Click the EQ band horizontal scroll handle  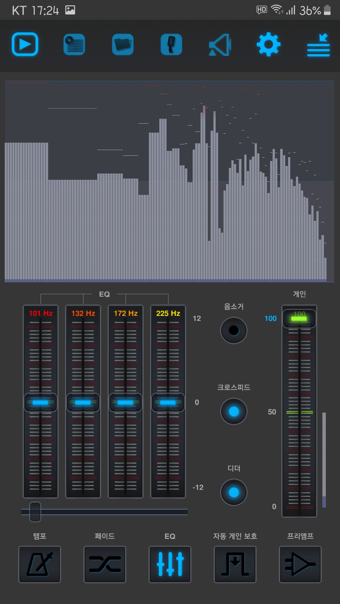pos(35,512)
